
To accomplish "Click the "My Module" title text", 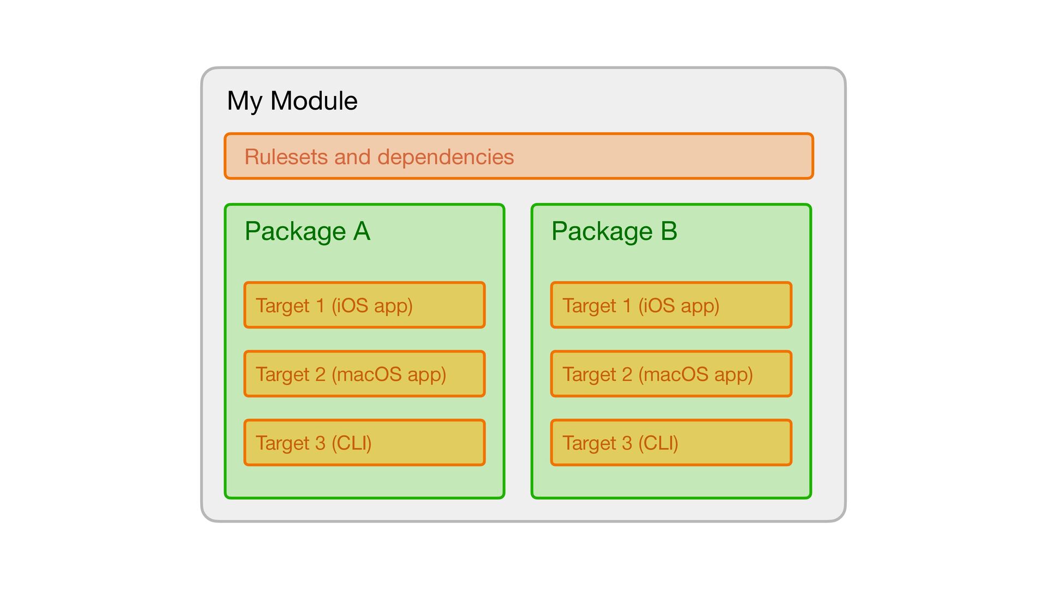I will tap(292, 101).
